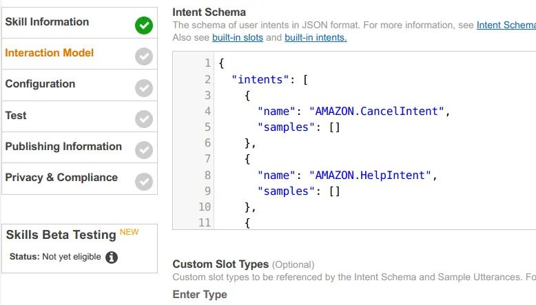Navigate to Privacy & Compliance section

coord(61,178)
